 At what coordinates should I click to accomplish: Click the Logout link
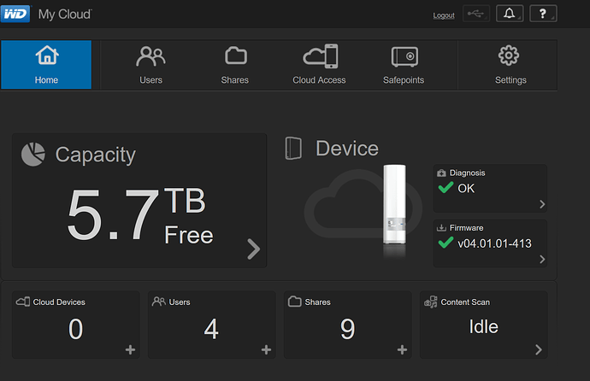pos(444,15)
